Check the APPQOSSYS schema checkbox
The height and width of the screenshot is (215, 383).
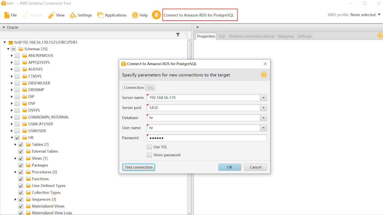pyautogui.click(x=17, y=62)
